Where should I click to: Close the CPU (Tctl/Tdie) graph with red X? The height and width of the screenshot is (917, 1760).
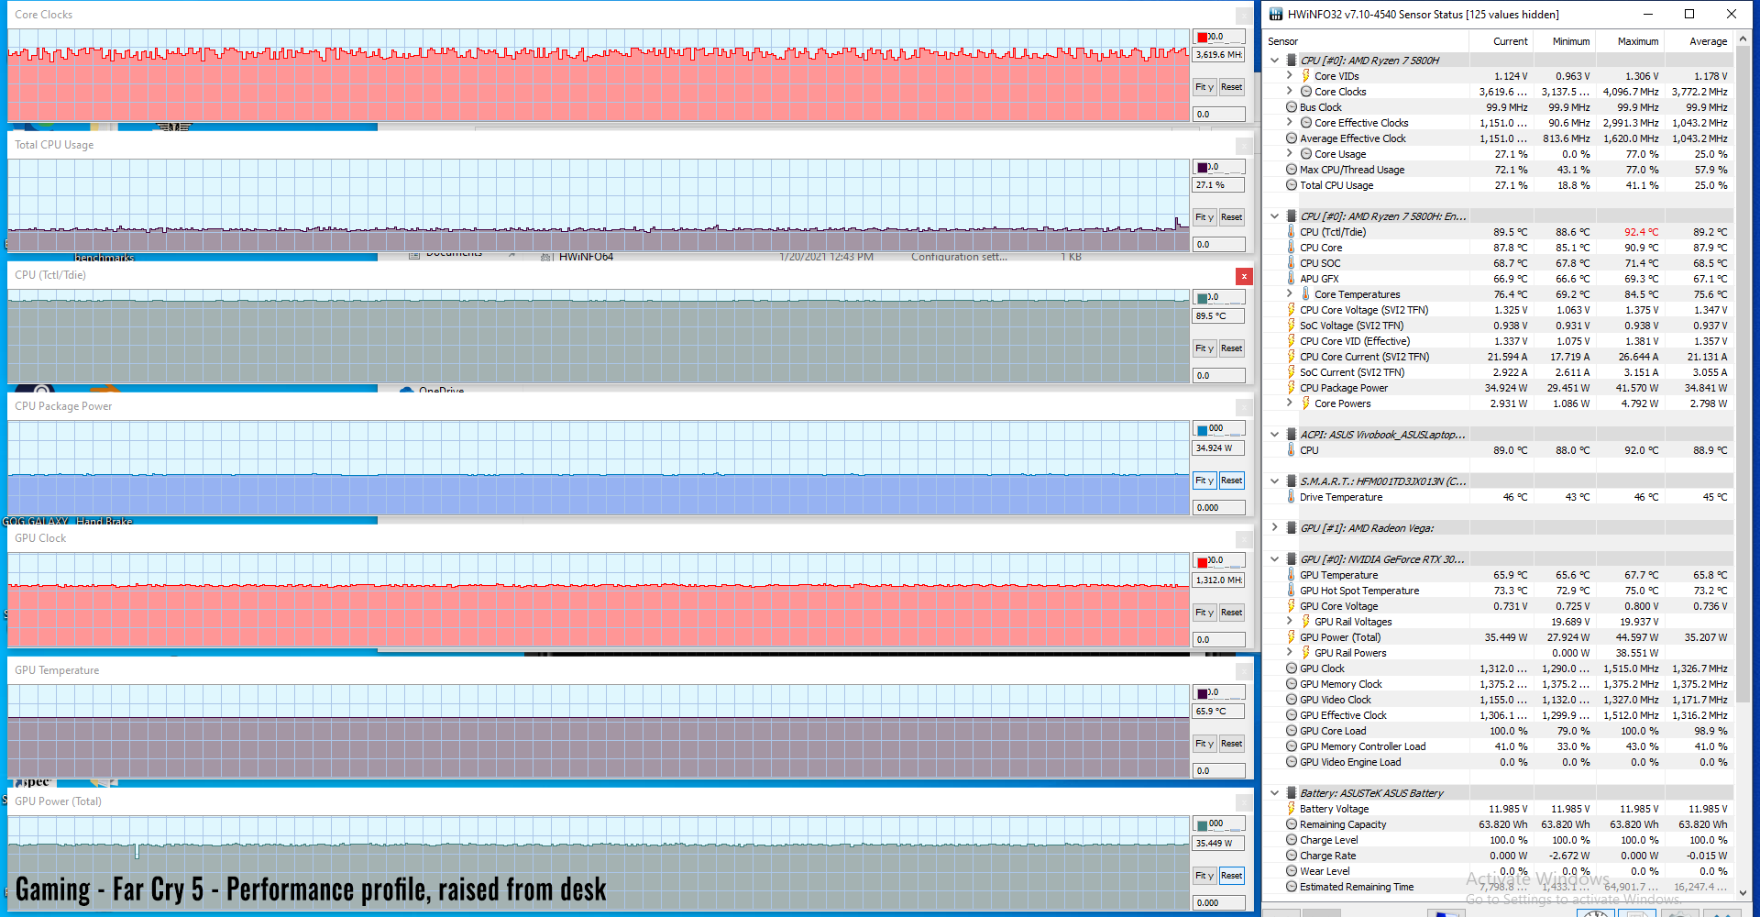[x=1244, y=276]
